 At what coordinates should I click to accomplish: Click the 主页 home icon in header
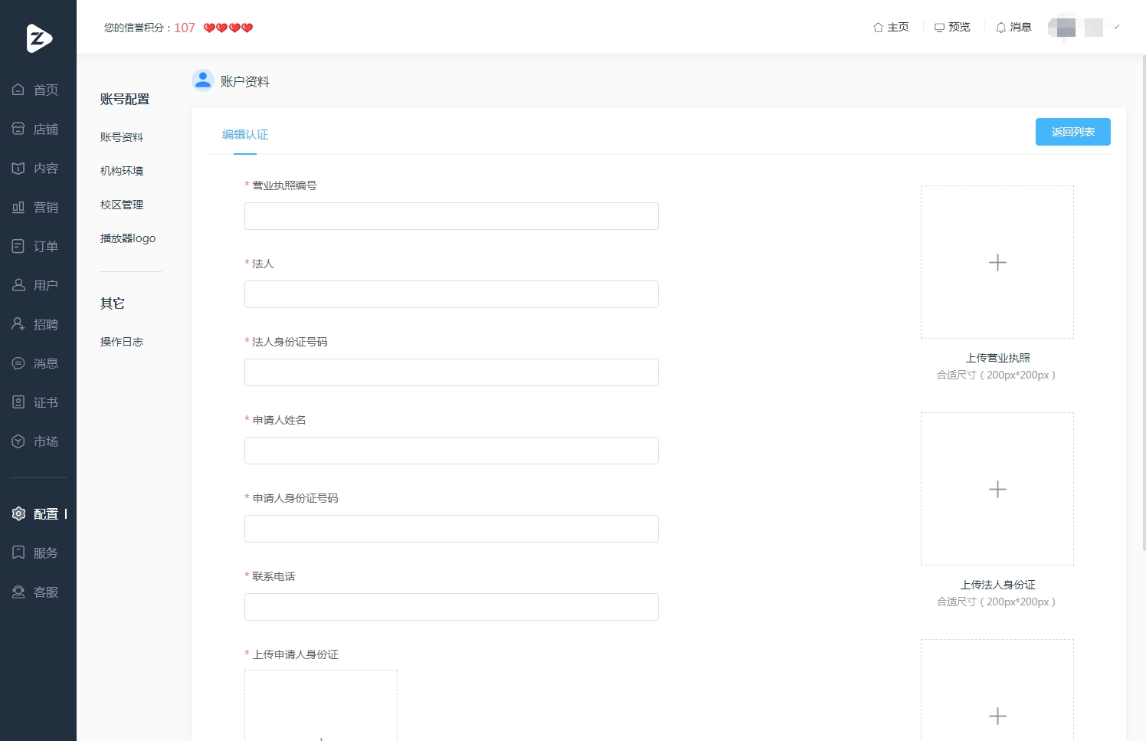[878, 28]
